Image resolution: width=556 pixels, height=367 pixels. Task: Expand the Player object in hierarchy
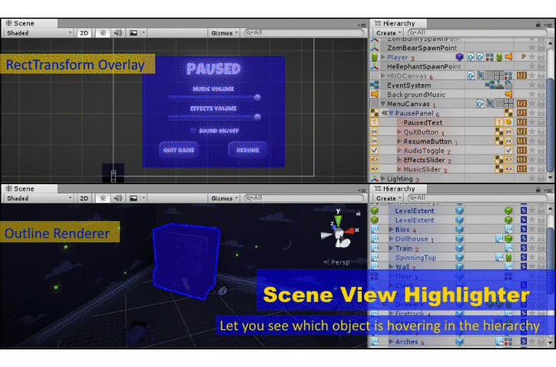[383, 57]
